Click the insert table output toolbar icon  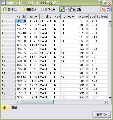click(x=62, y=9)
